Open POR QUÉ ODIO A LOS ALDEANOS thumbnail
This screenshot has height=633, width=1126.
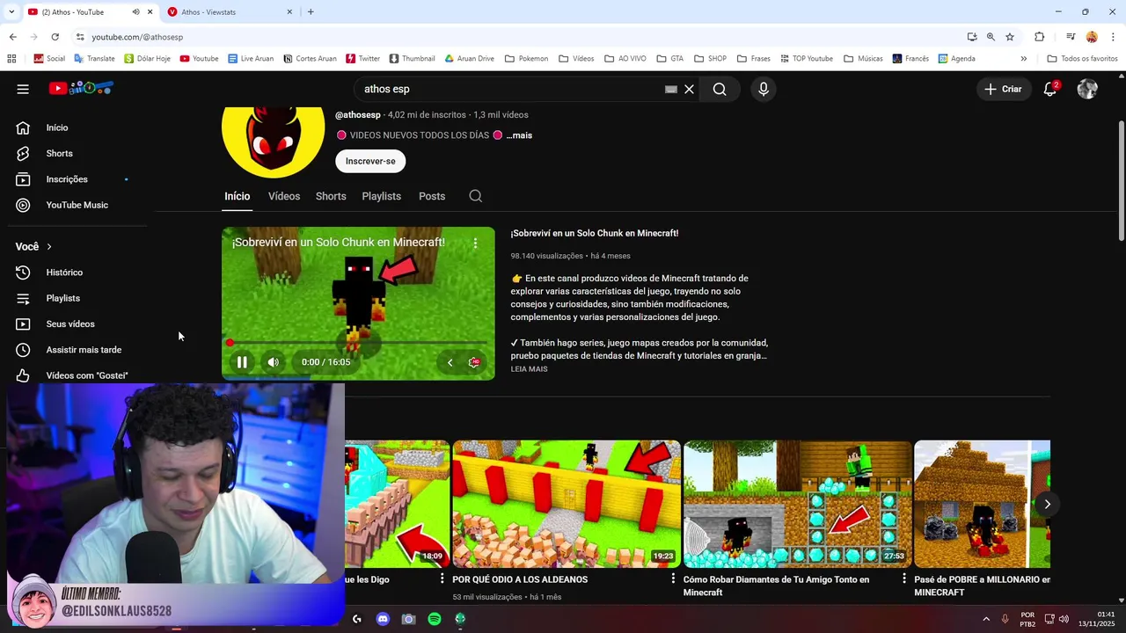(x=567, y=504)
